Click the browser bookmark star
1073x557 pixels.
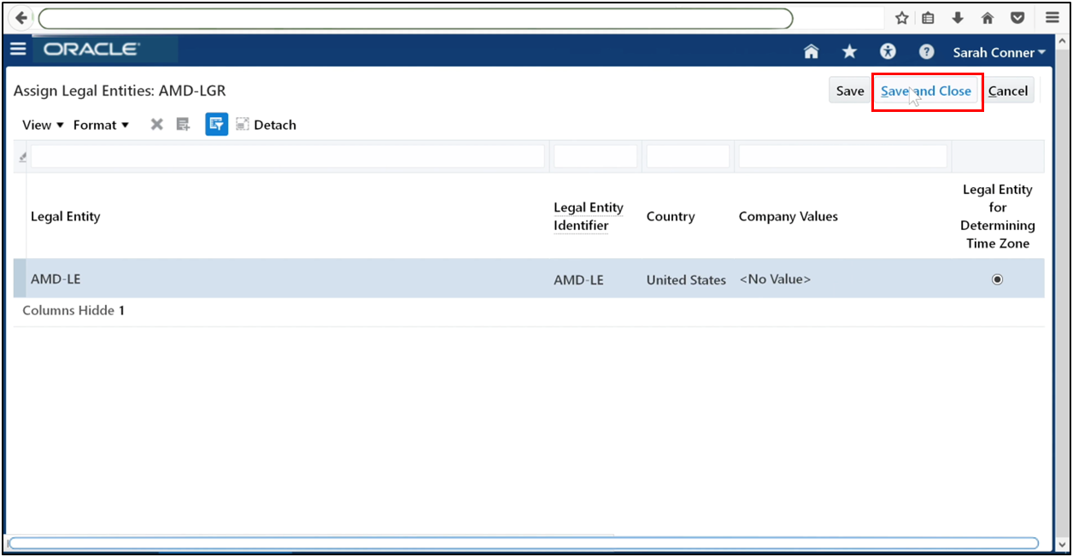tap(901, 17)
